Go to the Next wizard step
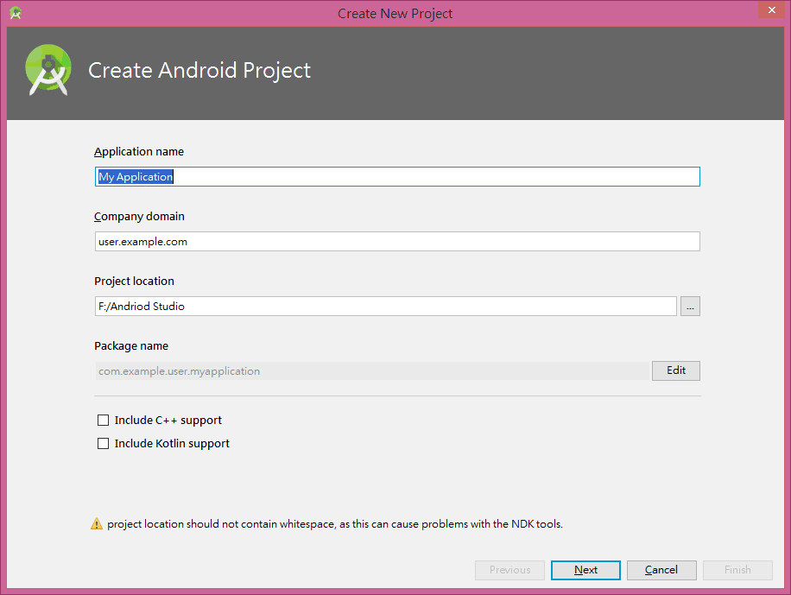791x595 pixels. [x=585, y=570]
